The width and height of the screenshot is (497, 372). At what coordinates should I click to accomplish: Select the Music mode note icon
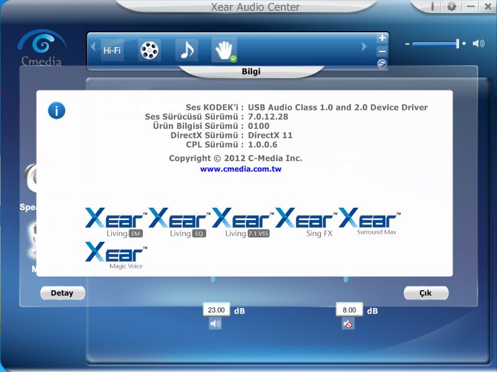click(x=187, y=50)
